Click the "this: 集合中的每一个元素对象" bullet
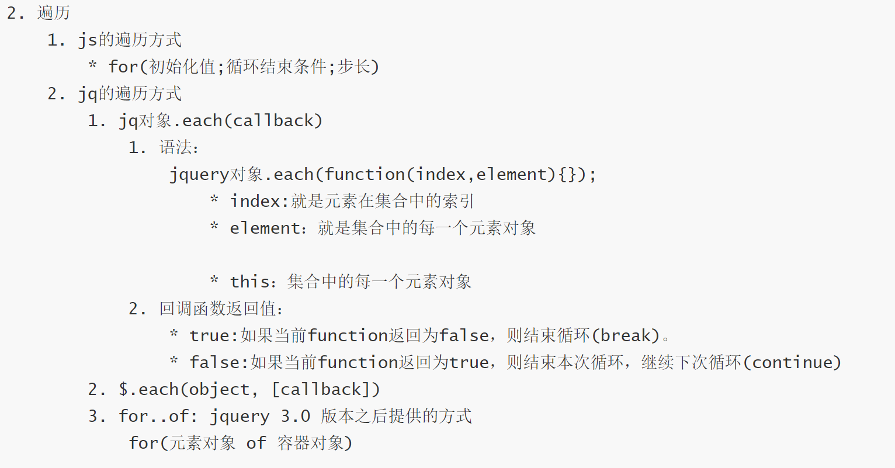This screenshot has width=895, height=468. tap(351, 282)
